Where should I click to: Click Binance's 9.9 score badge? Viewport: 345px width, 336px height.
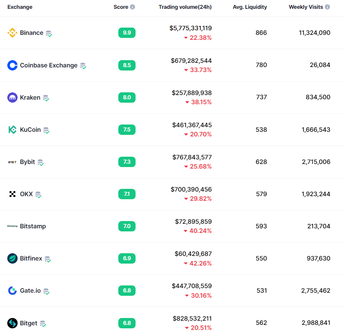click(127, 33)
